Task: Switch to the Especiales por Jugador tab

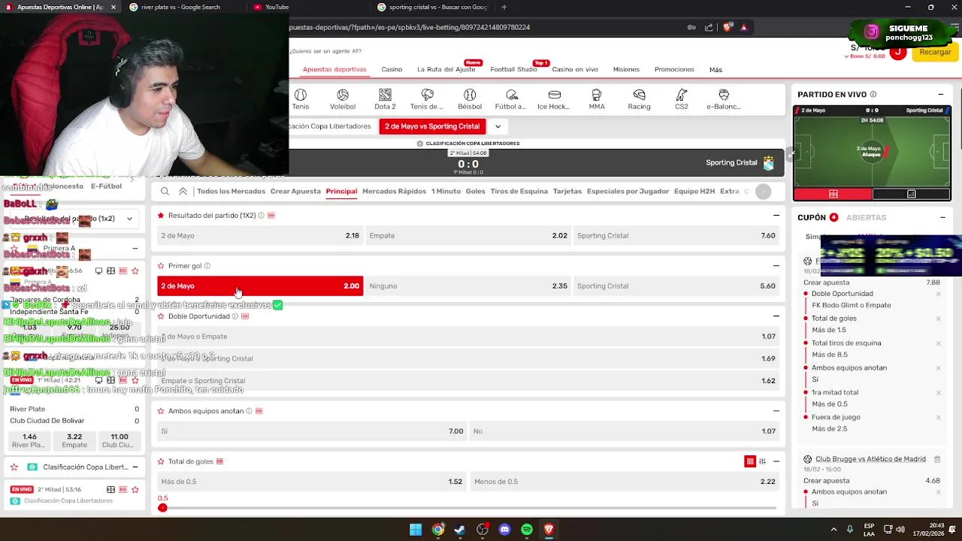Action: click(628, 192)
